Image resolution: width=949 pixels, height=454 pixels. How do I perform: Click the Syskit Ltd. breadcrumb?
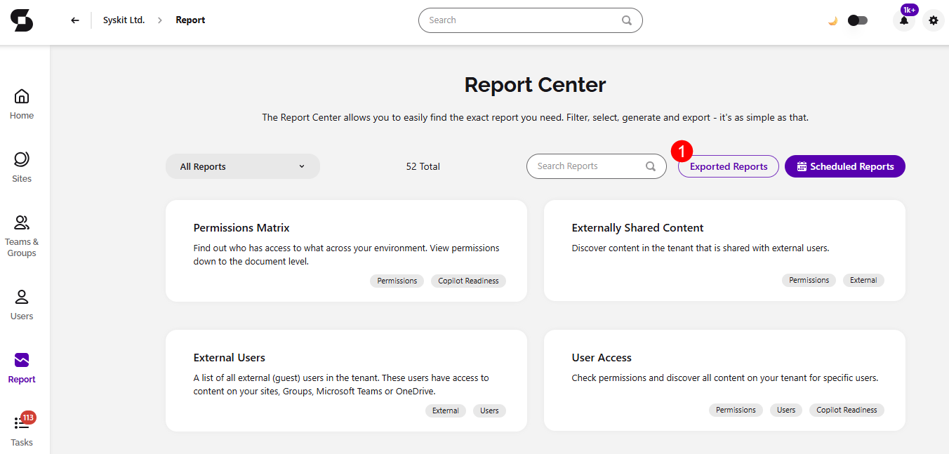click(124, 20)
